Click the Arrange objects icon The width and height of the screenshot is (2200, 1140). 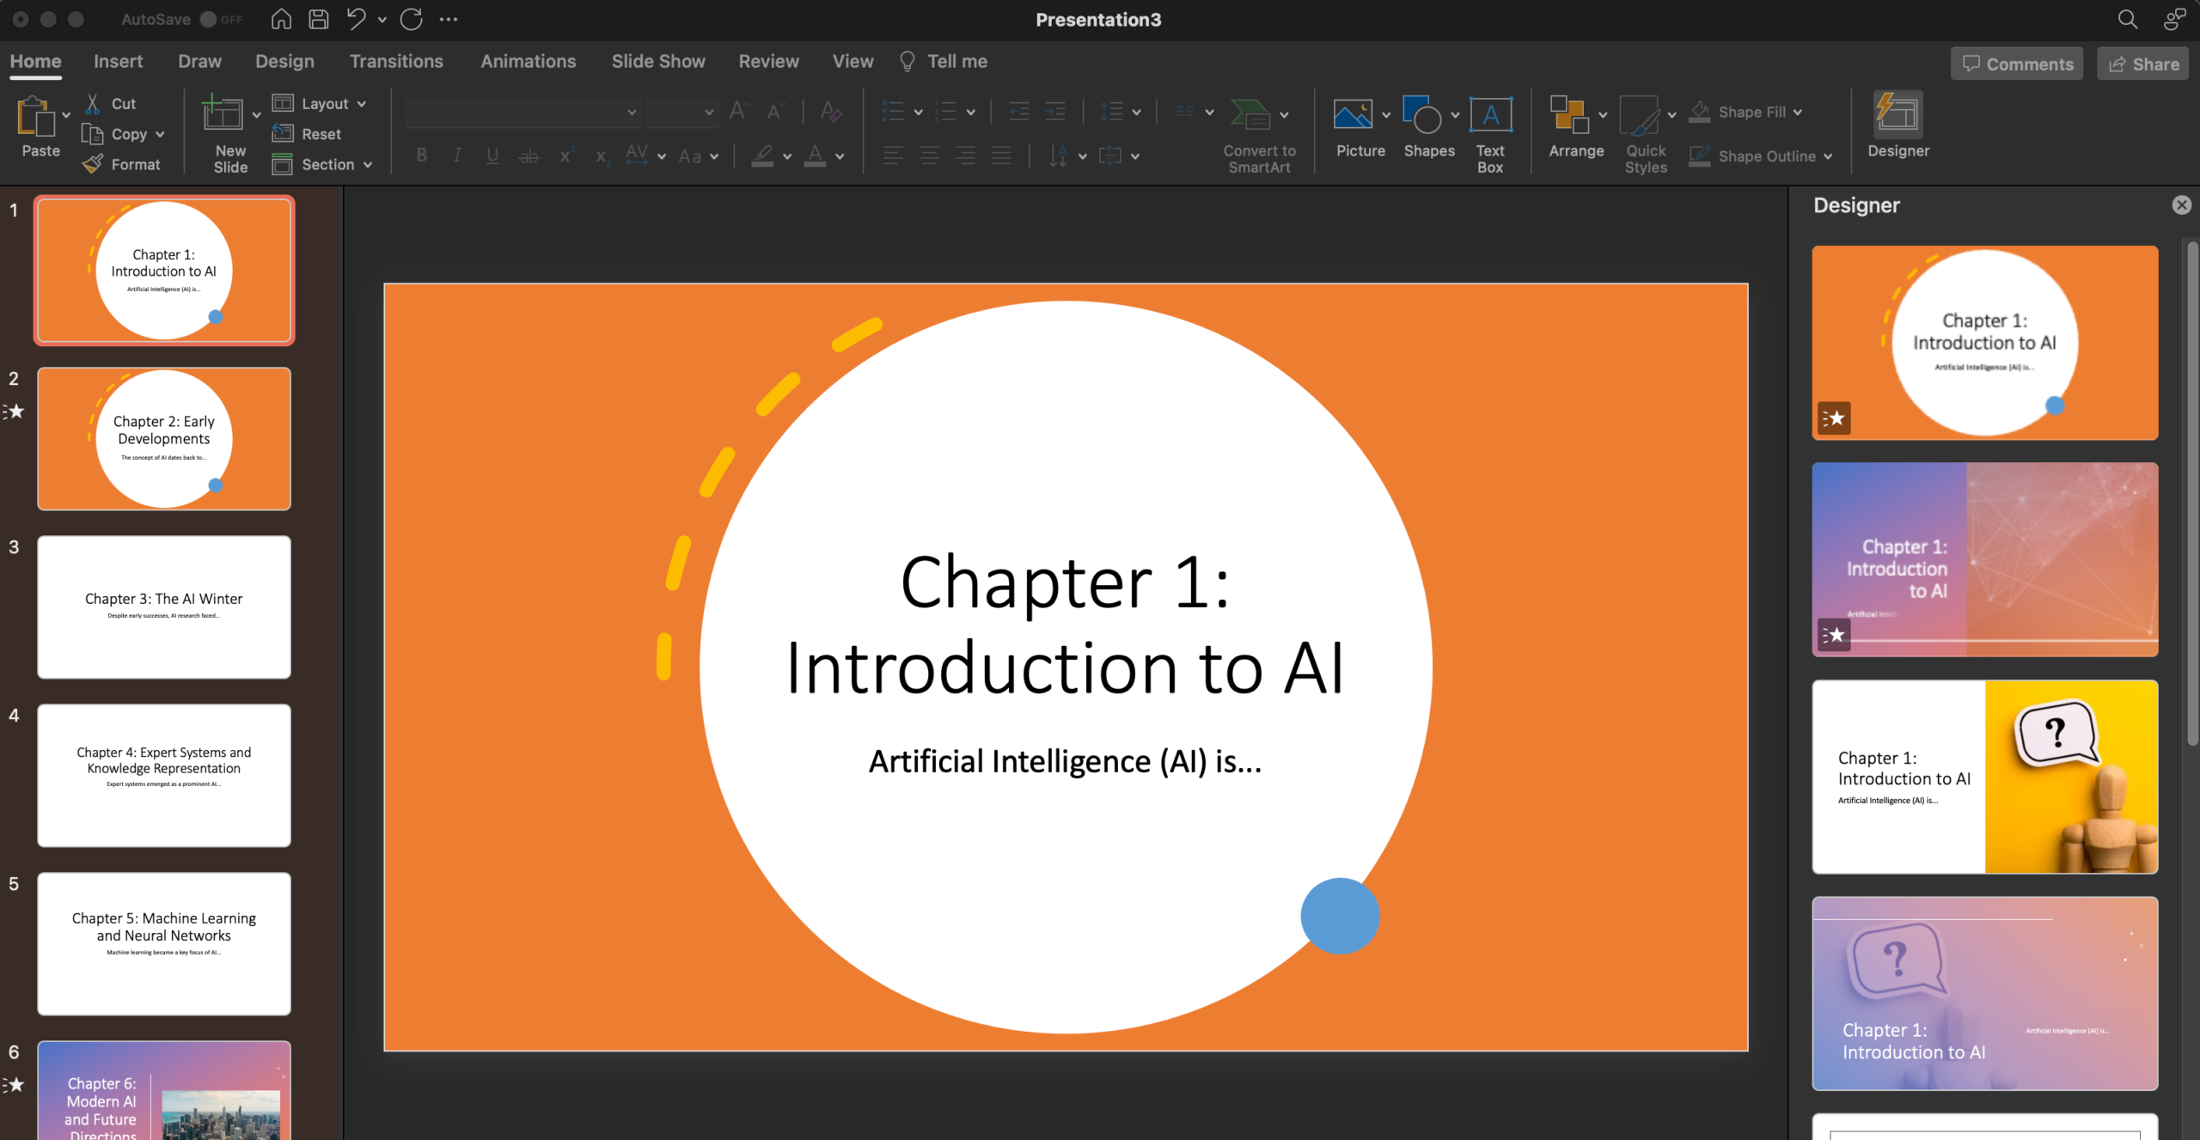point(1569,114)
